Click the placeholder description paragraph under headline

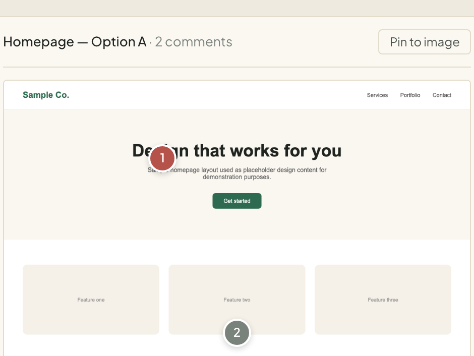pyautogui.click(x=237, y=173)
